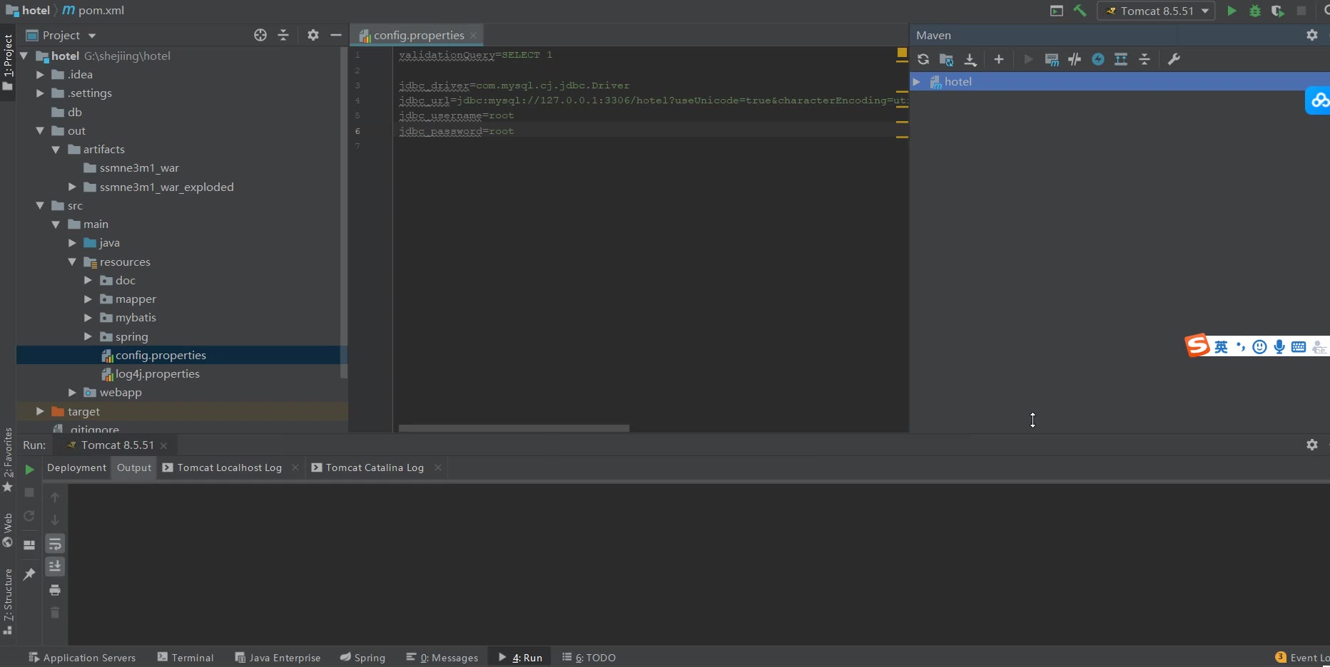Toggle Scroll to End in Run console
The width and height of the screenshot is (1330, 667).
pyautogui.click(x=55, y=567)
